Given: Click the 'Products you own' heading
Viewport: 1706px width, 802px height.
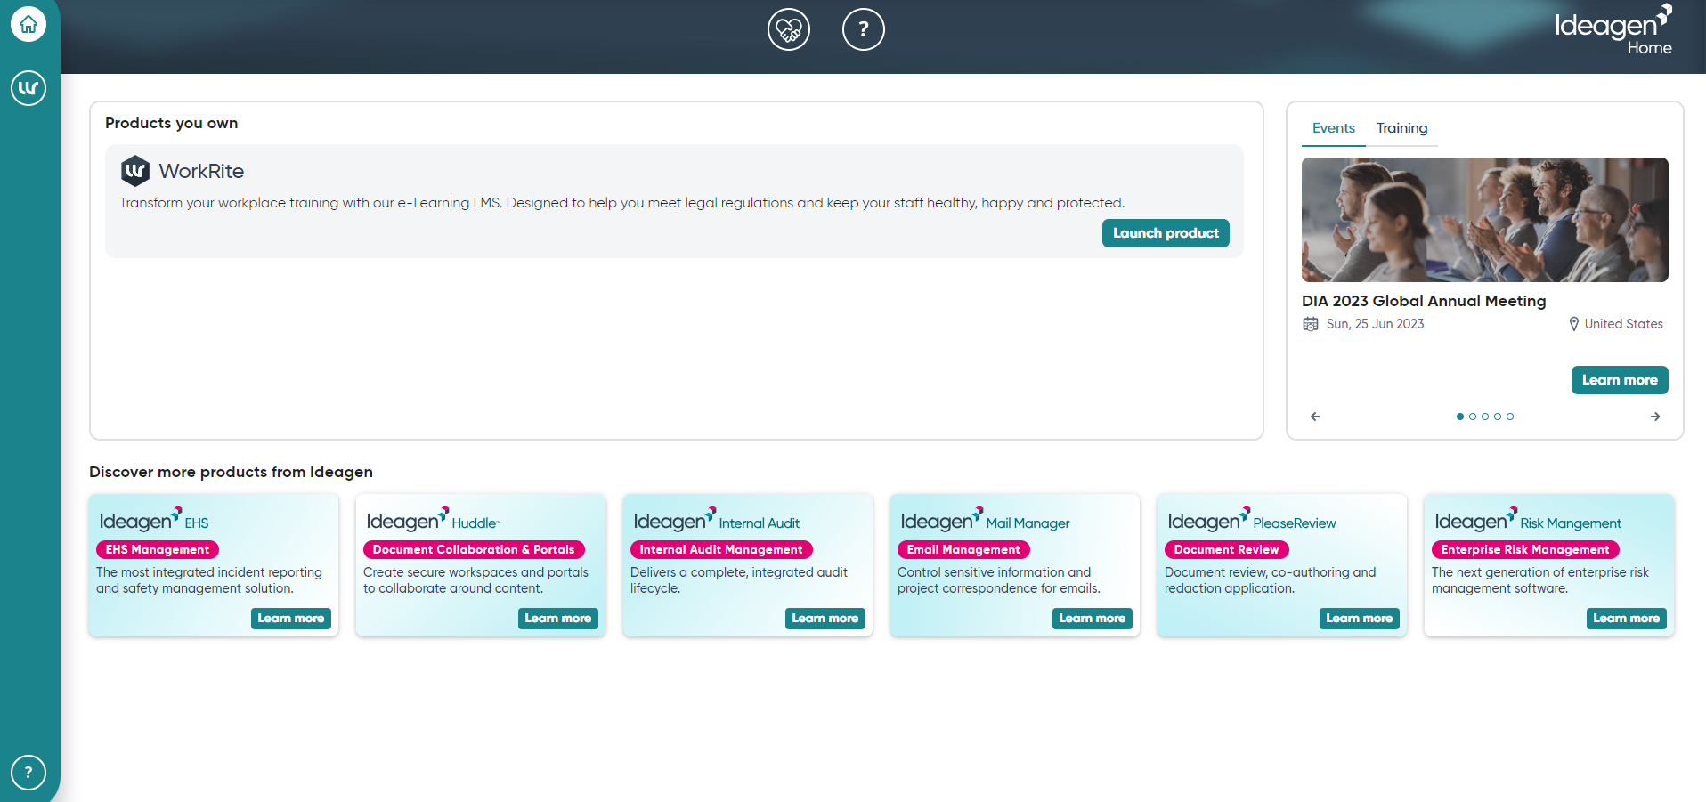Looking at the screenshot, I should click(x=172, y=123).
